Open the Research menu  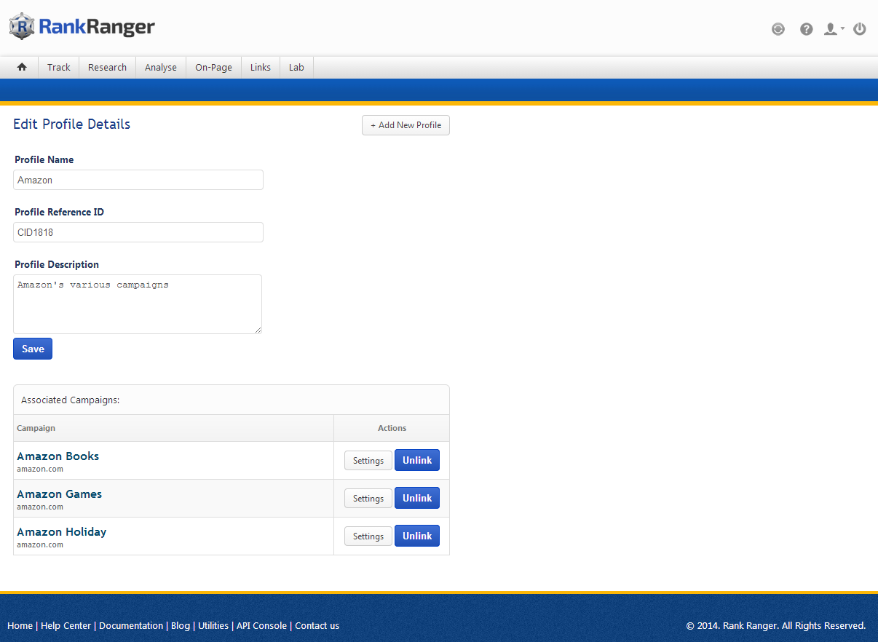(x=107, y=67)
